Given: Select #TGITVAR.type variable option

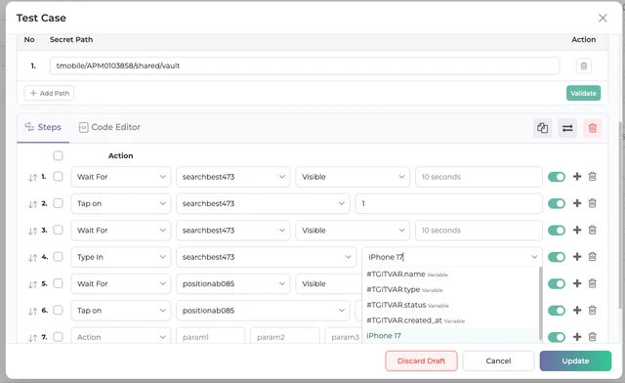Looking at the screenshot, I should point(450,289).
